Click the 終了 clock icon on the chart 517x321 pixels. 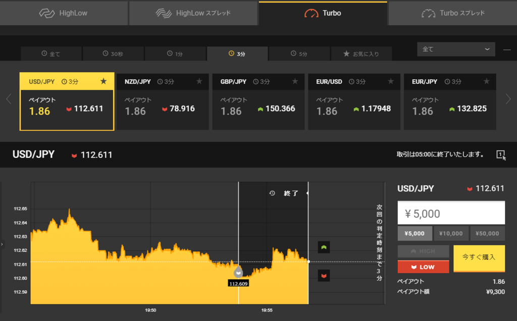tap(272, 193)
